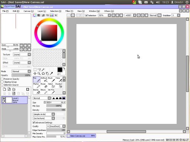
Task: Pick the Bucket fill tool
Action: click(37, 91)
